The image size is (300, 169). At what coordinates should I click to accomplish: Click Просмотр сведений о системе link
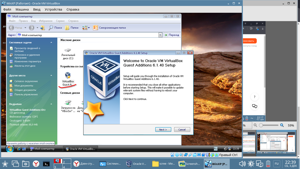pos(27,50)
